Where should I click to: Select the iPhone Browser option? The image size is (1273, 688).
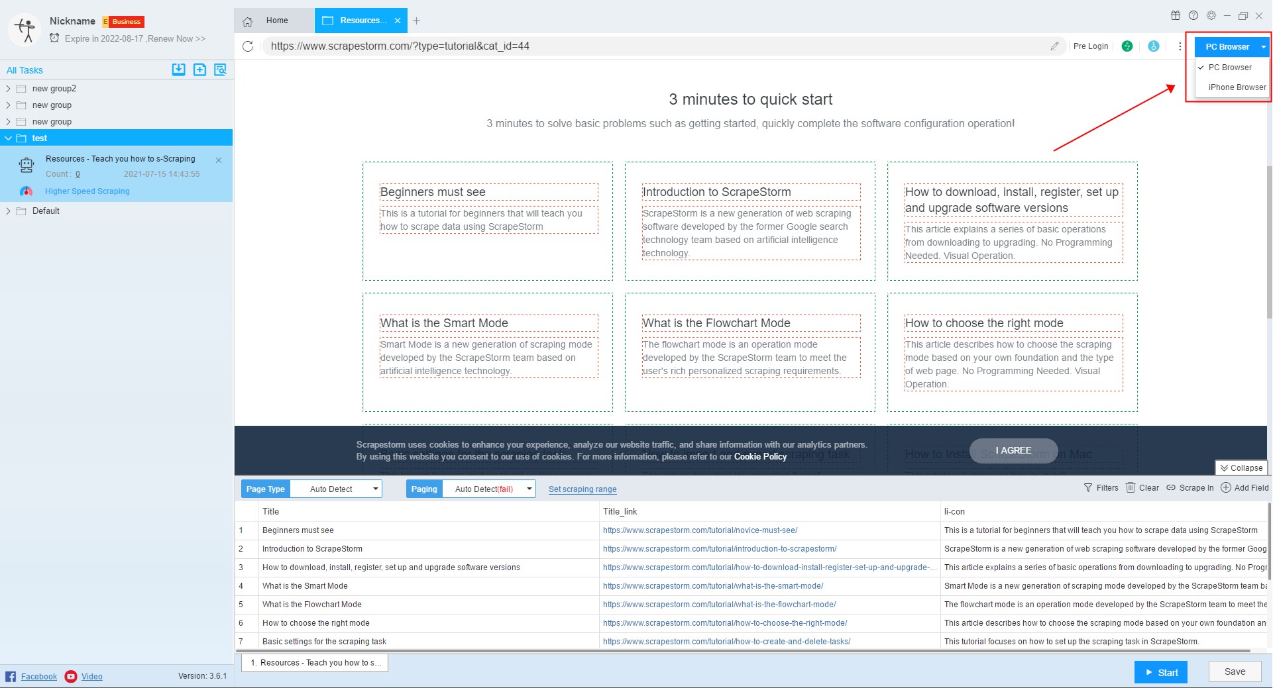(1237, 87)
